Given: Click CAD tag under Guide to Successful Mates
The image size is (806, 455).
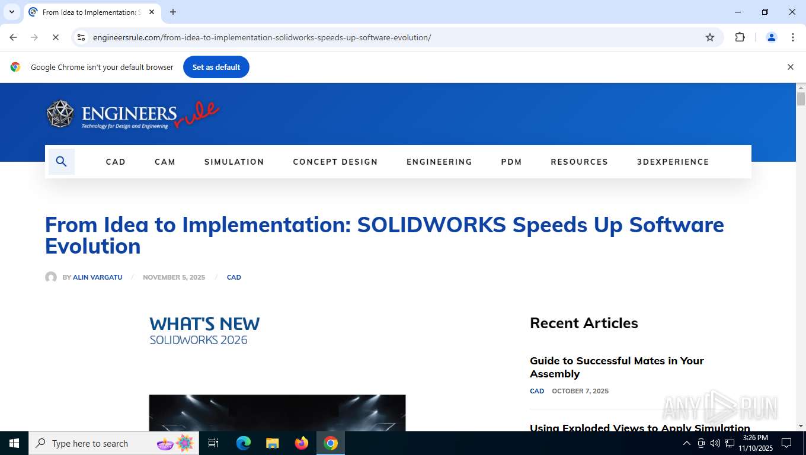Looking at the screenshot, I should click(537, 391).
